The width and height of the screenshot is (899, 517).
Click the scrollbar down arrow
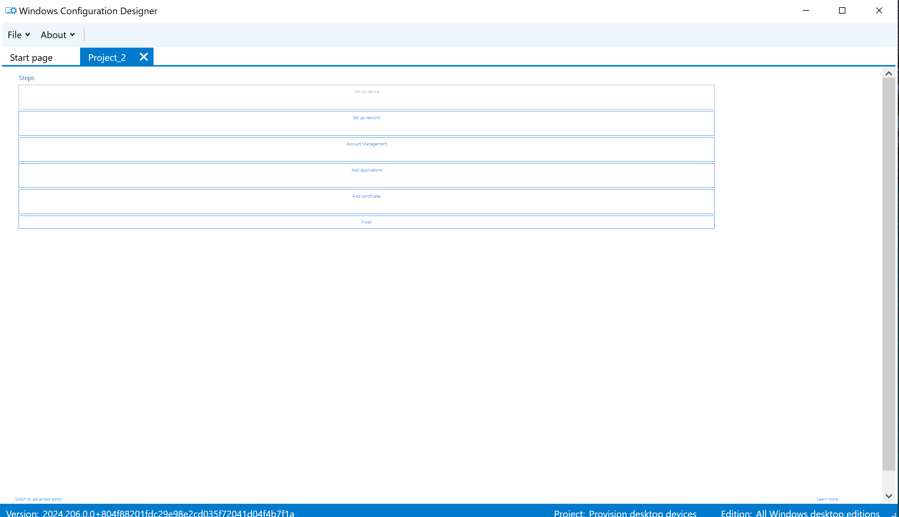tap(889, 496)
